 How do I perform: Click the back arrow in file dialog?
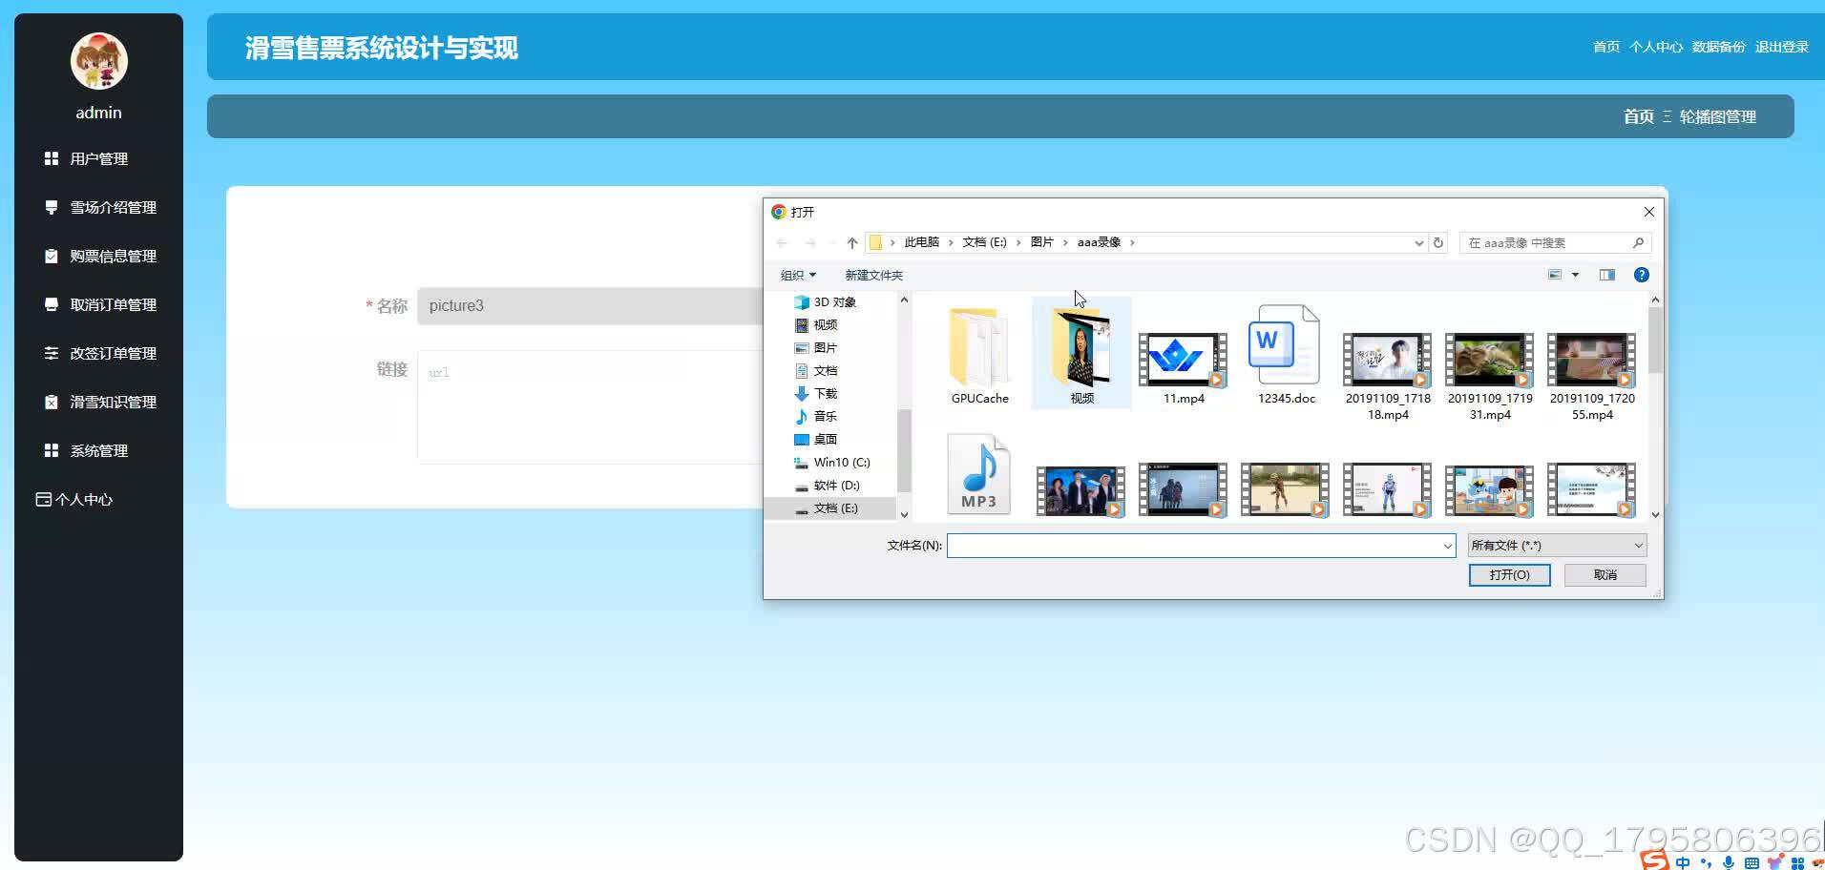(782, 242)
